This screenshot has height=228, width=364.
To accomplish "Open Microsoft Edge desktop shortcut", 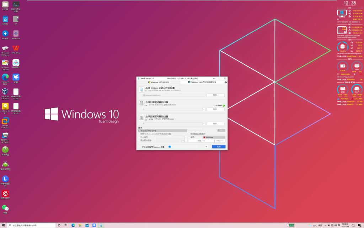I will coord(5,79).
